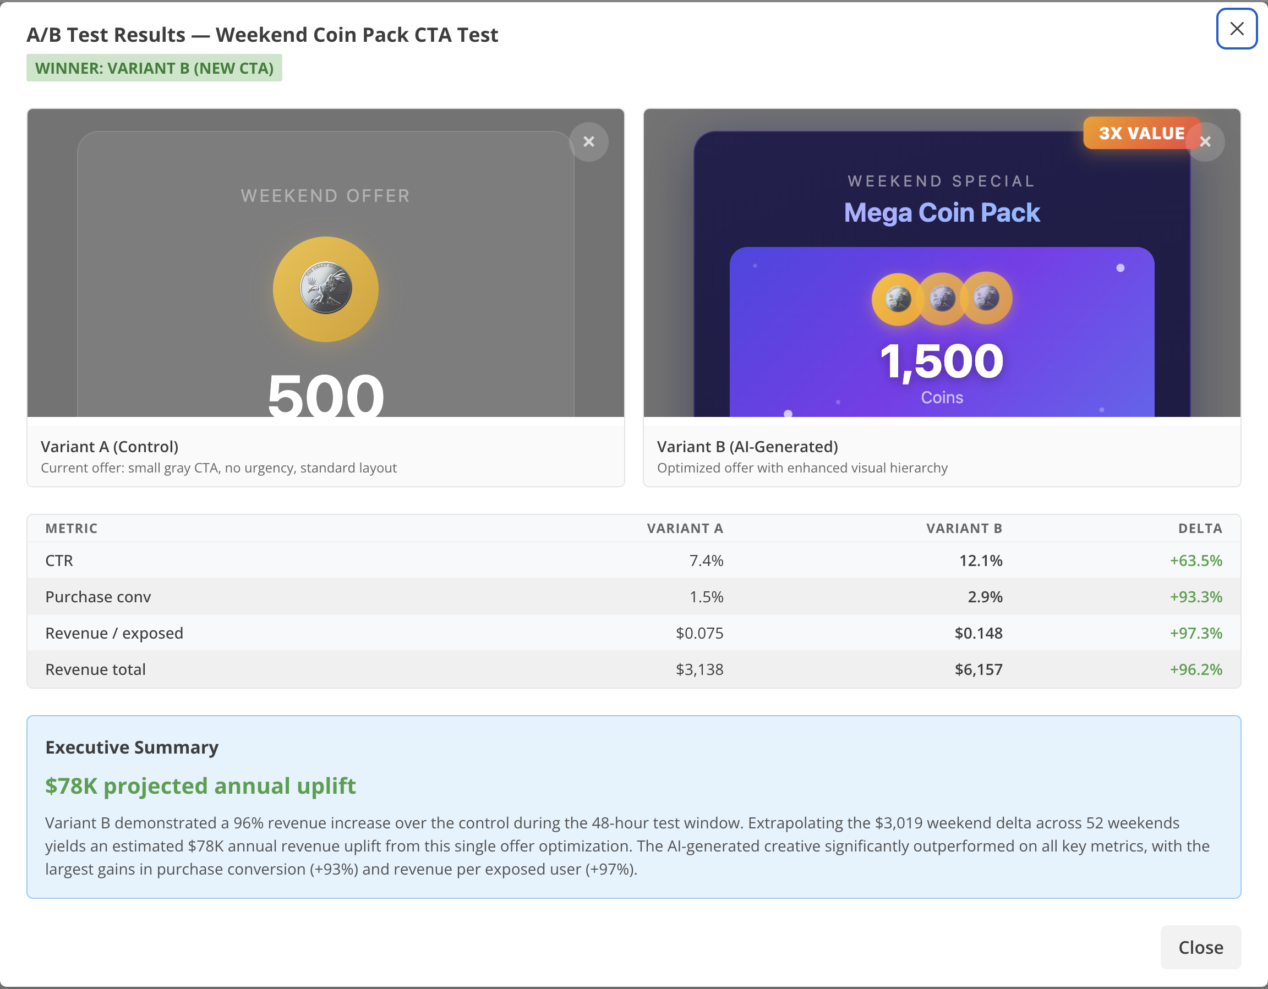The height and width of the screenshot is (989, 1268).
Task: Select the Revenue / exposed row label
Action: 114,633
